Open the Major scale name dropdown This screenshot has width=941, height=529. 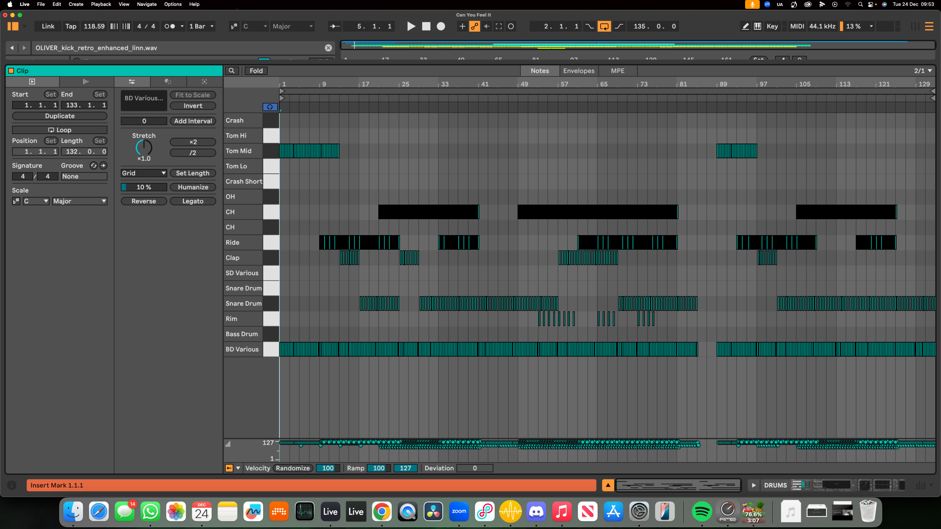79,201
